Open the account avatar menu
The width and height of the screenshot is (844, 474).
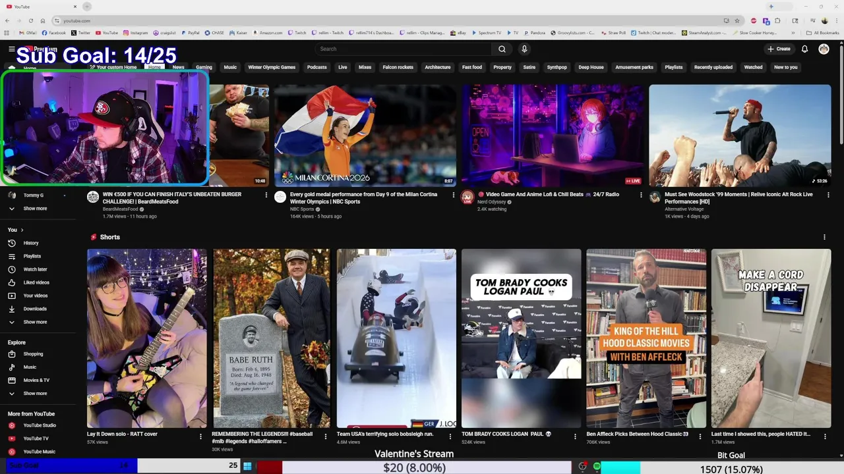click(x=824, y=49)
